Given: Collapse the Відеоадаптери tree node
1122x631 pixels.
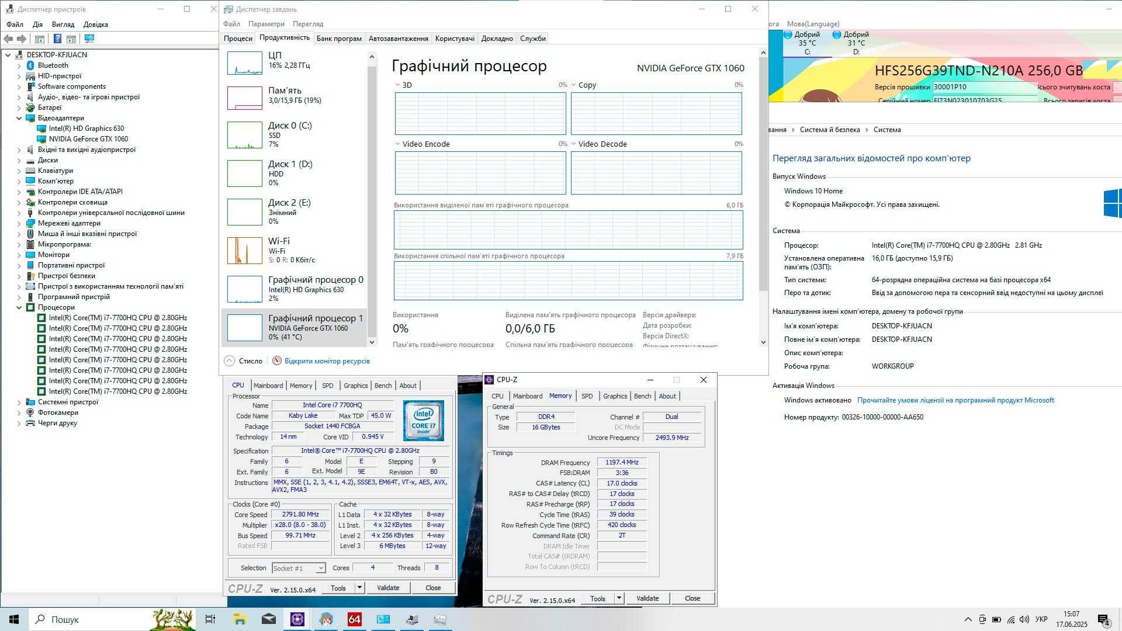Looking at the screenshot, I should [19, 118].
